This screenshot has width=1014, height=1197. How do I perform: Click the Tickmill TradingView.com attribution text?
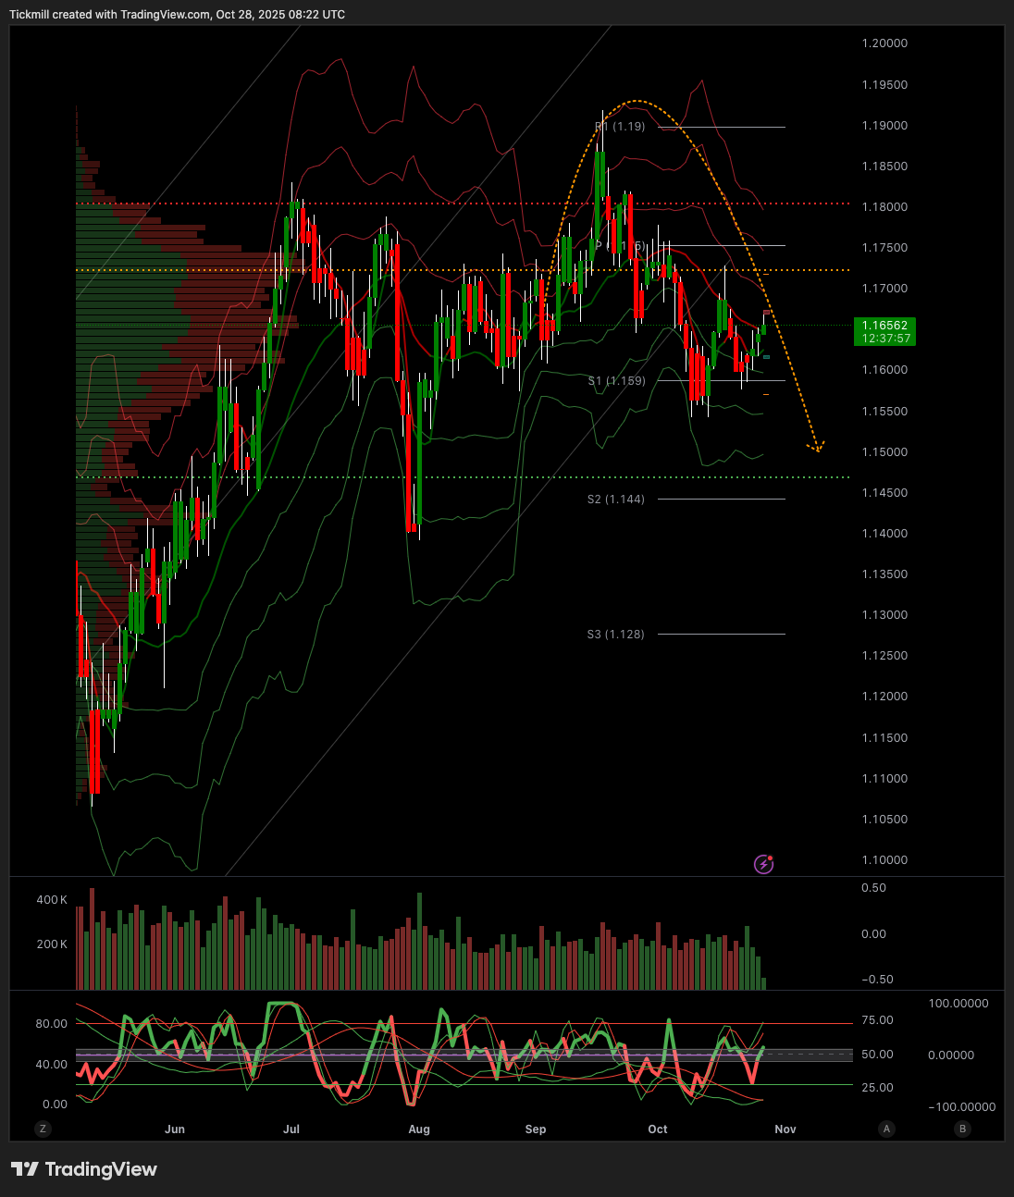pyautogui.click(x=178, y=15)
